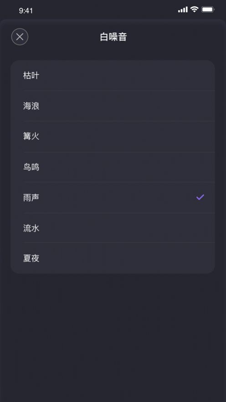Tap the 雨声 row label
Viewport: 226px width, 402px height.
(31, 198)
